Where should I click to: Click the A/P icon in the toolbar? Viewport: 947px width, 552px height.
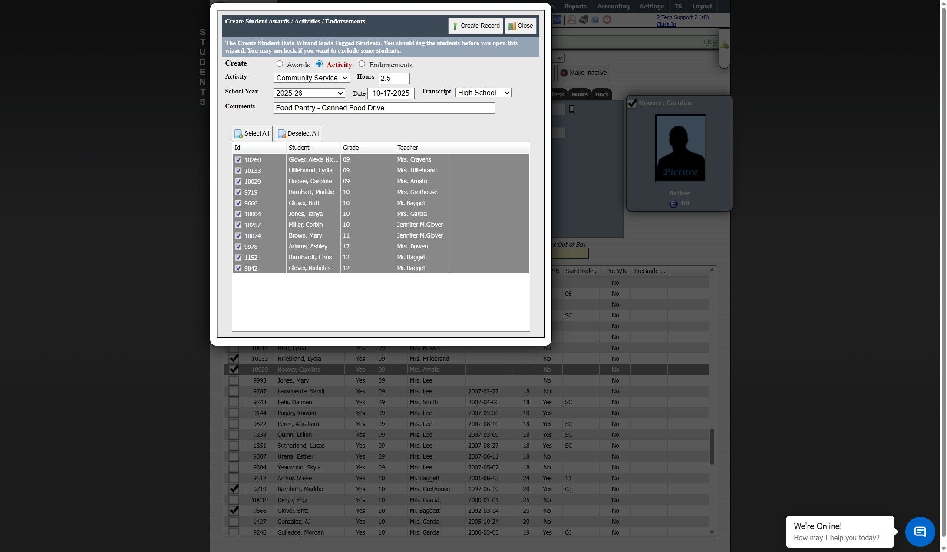pos(557,20)
